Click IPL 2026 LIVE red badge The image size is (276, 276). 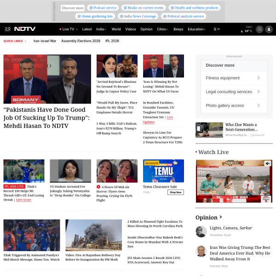[14, 186]
